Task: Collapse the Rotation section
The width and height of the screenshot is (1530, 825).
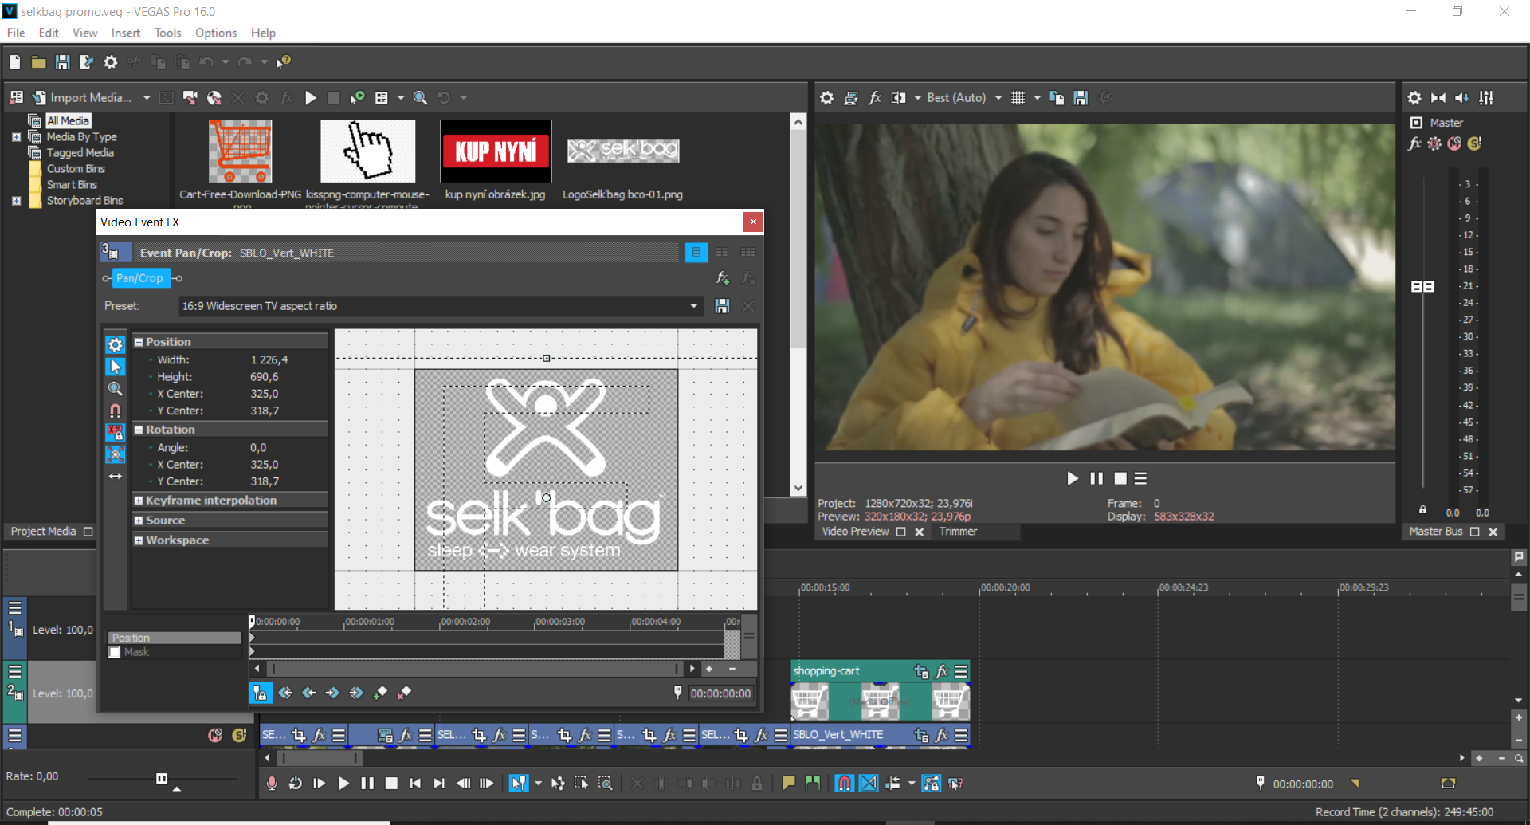Action: pos(139,430)
